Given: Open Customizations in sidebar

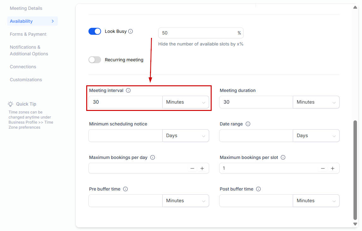Looking at the screenshot, I should [x=26, y=80].
